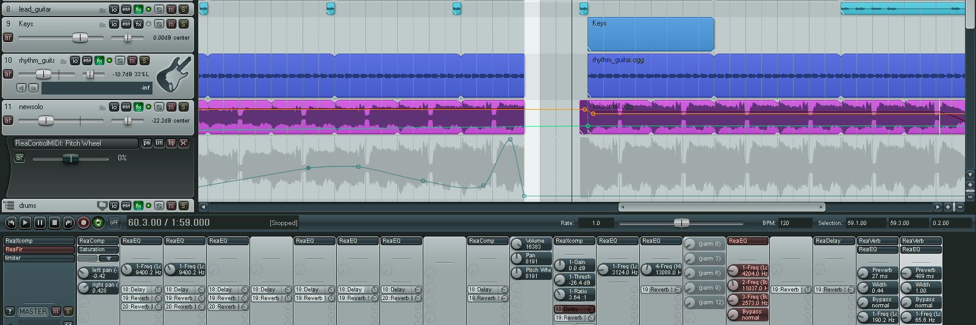Toggle record monitoring speaker icon on rhythm_guitar
The height and width of the screenshot is (325, 976).
[21, 88]
